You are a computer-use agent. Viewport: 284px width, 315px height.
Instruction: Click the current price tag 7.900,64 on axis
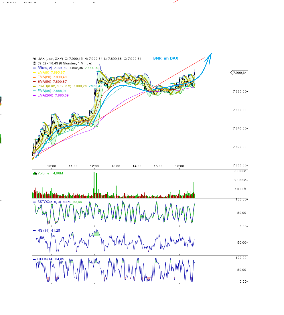[x=239, y=73]
